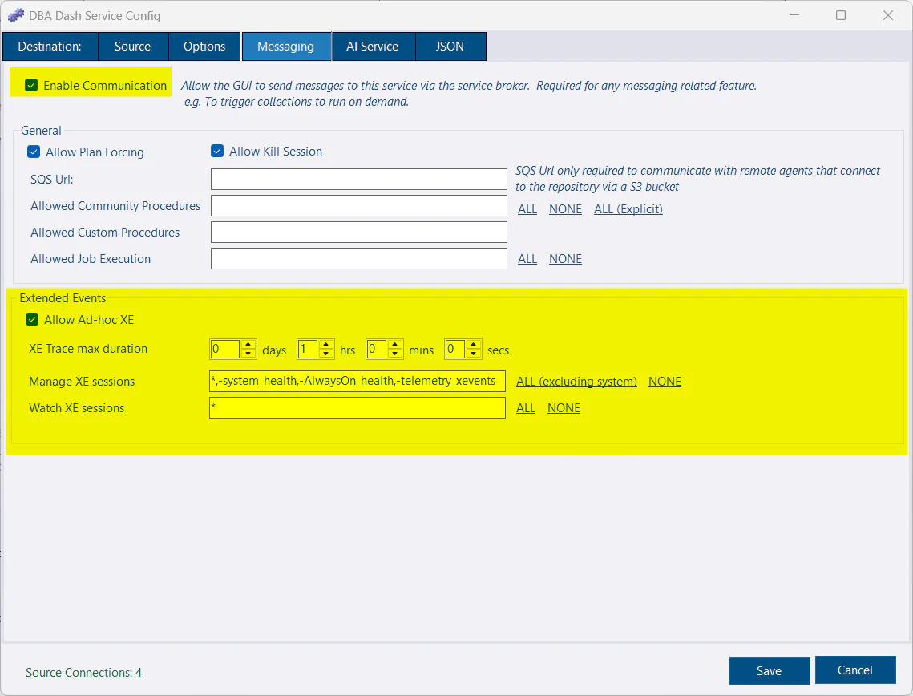
Task: Focus the SQS Url input field
Action: tap(358, 180)
